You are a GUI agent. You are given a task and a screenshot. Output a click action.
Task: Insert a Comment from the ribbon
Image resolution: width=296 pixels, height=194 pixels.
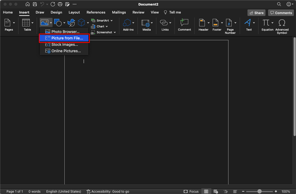[x=184, y=25]
